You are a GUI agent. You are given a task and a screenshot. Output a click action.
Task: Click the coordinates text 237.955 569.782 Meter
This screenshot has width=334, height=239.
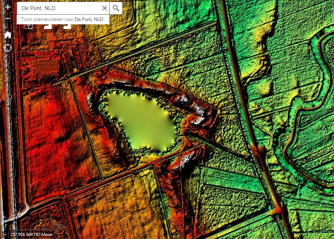pyautogui.click(x=32, y=234)
